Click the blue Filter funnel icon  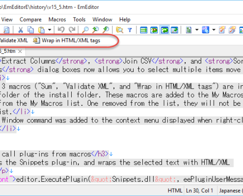(x=130, y=30)
